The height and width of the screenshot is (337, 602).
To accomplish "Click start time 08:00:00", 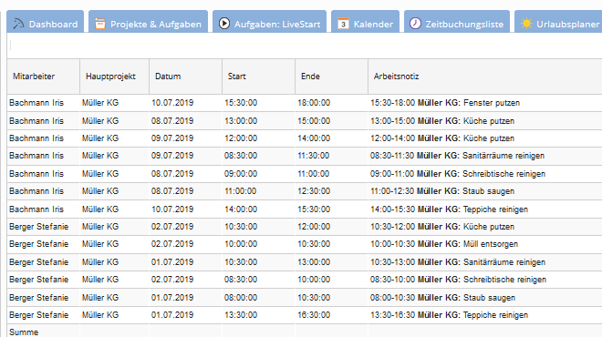I will 241,298.
